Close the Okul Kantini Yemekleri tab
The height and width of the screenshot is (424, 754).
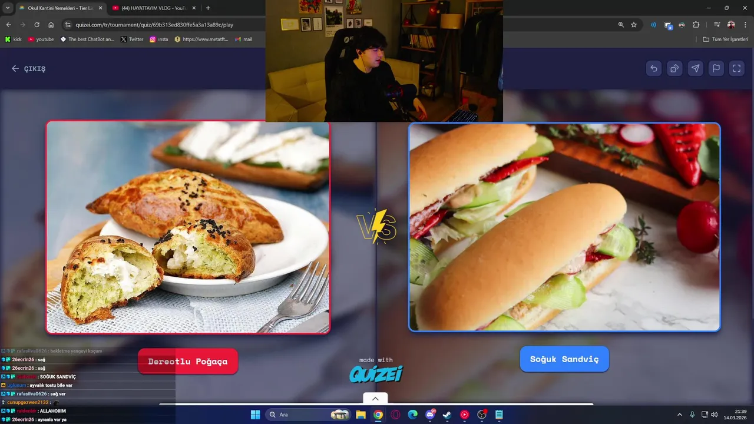point(100,8)
